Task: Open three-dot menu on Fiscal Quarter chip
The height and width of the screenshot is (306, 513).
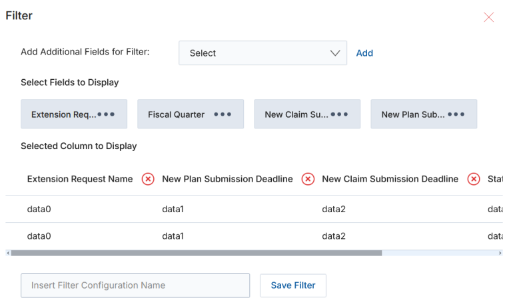Action: coord(223,114)
